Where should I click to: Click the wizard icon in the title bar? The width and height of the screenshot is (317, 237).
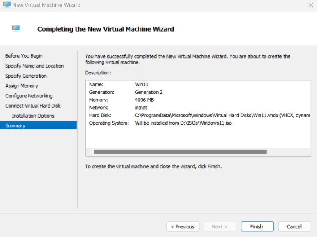coord(7,5)
